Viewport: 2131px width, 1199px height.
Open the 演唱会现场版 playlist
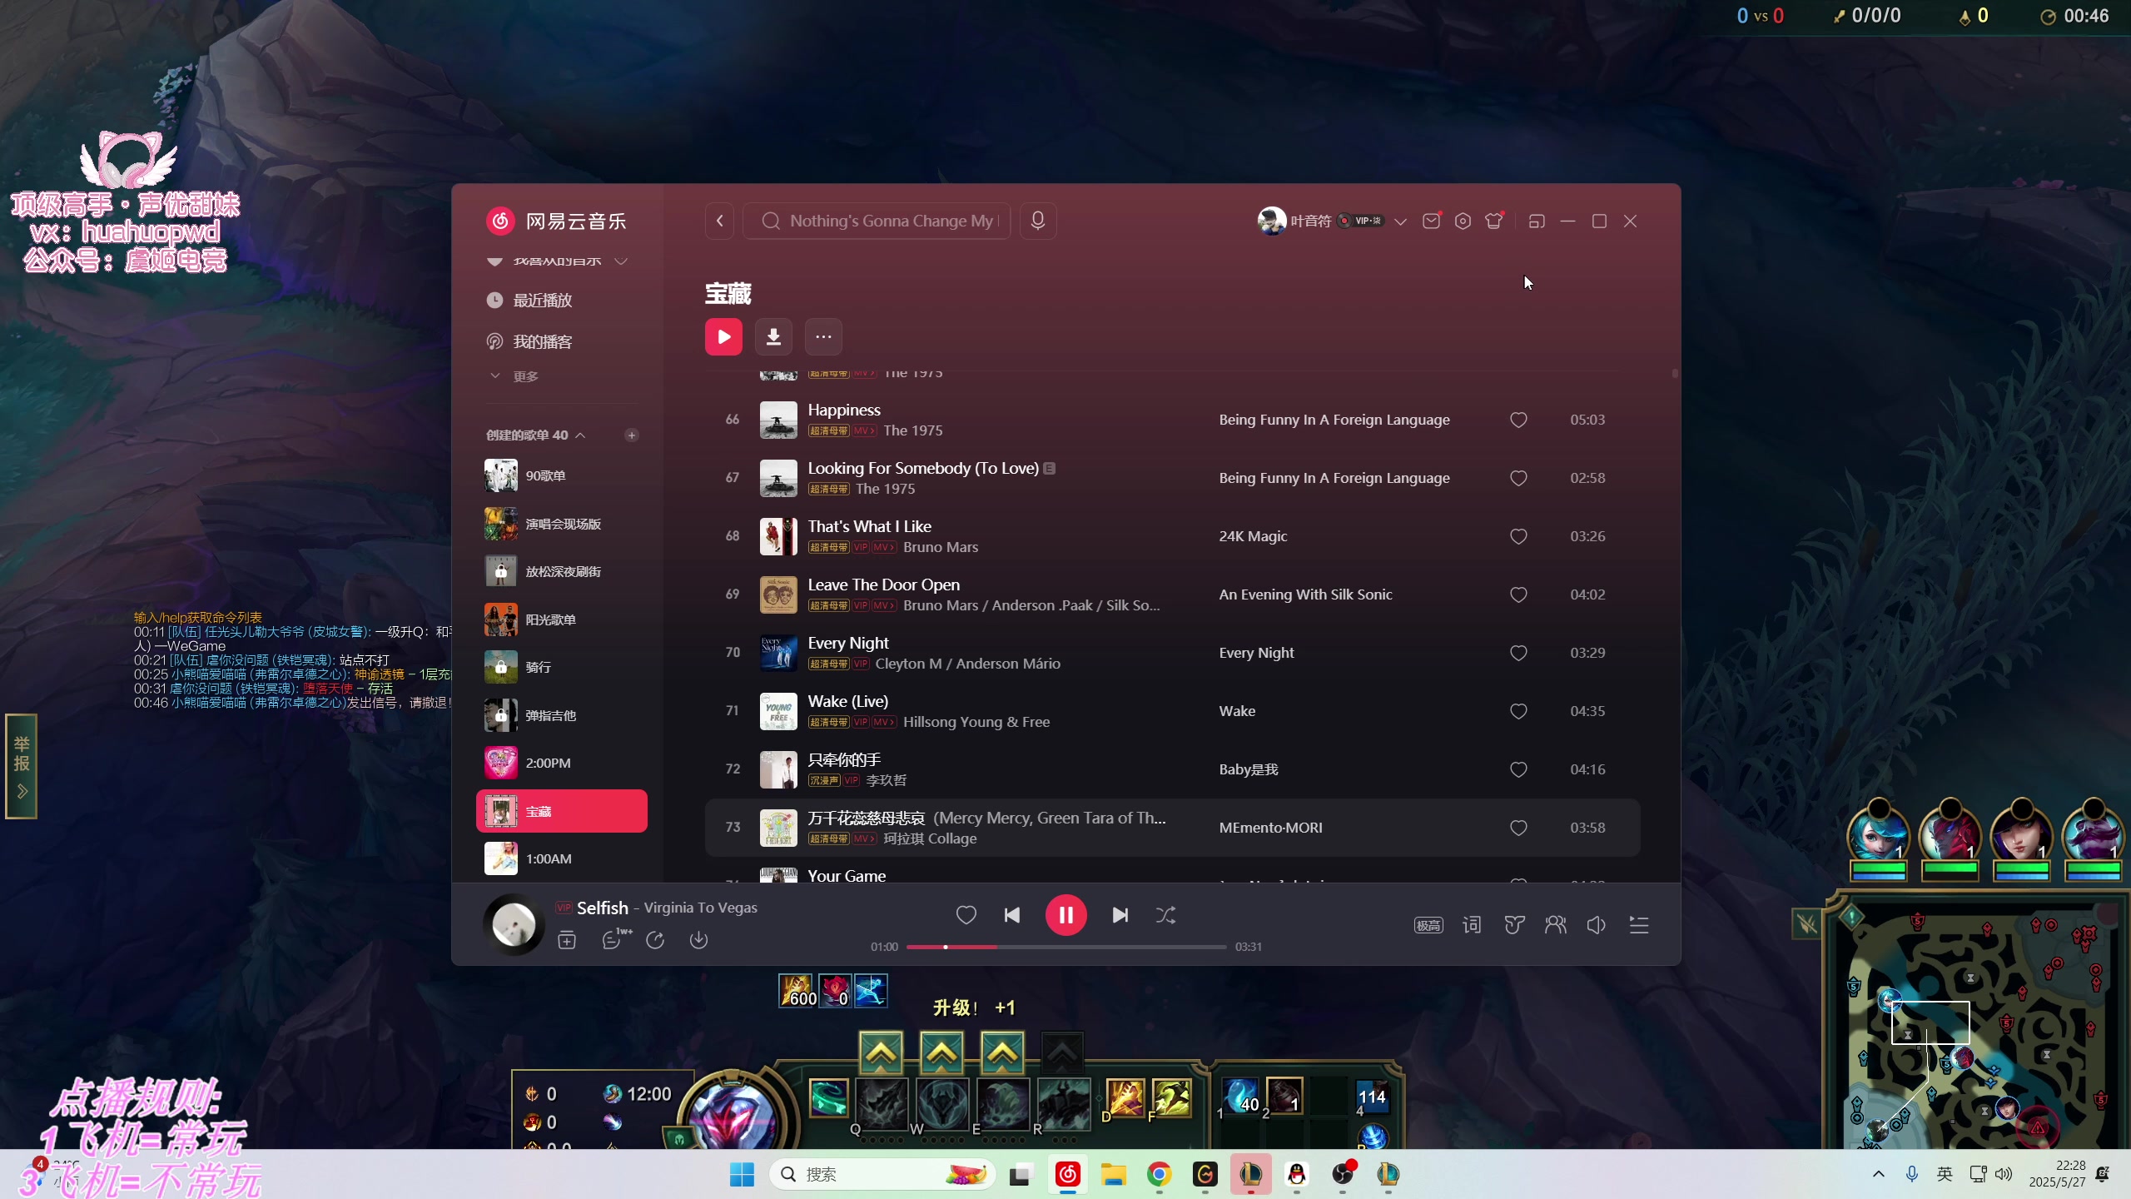[x=562, y=524]
